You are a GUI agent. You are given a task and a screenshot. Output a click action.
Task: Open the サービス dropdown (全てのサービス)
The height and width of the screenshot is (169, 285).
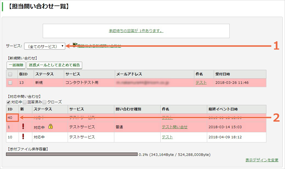[44, 46]
